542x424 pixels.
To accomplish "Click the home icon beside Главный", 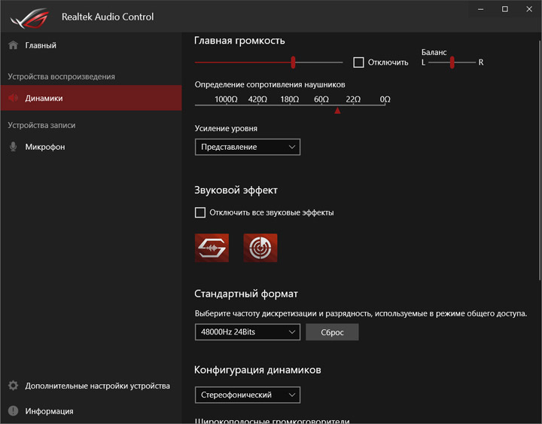I will [13, 45].
